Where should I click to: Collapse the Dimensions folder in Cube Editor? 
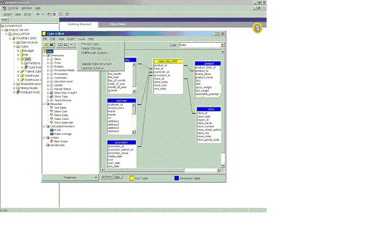(x=44, y=55)
